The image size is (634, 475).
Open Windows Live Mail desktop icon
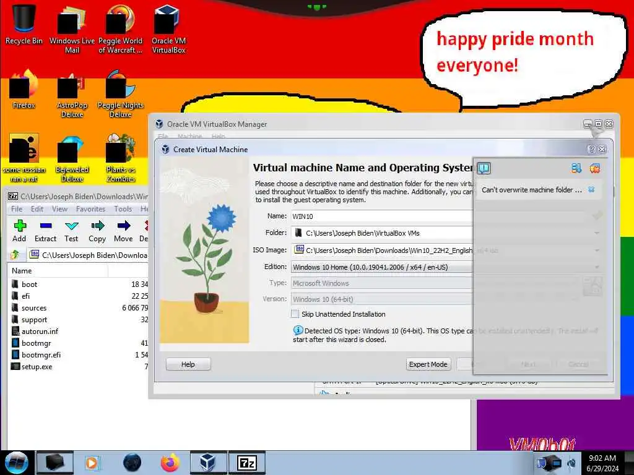pos(72,29)
